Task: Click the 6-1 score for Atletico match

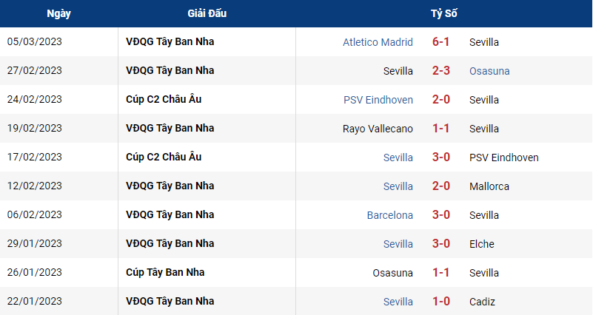Action: tap(440, 41)
